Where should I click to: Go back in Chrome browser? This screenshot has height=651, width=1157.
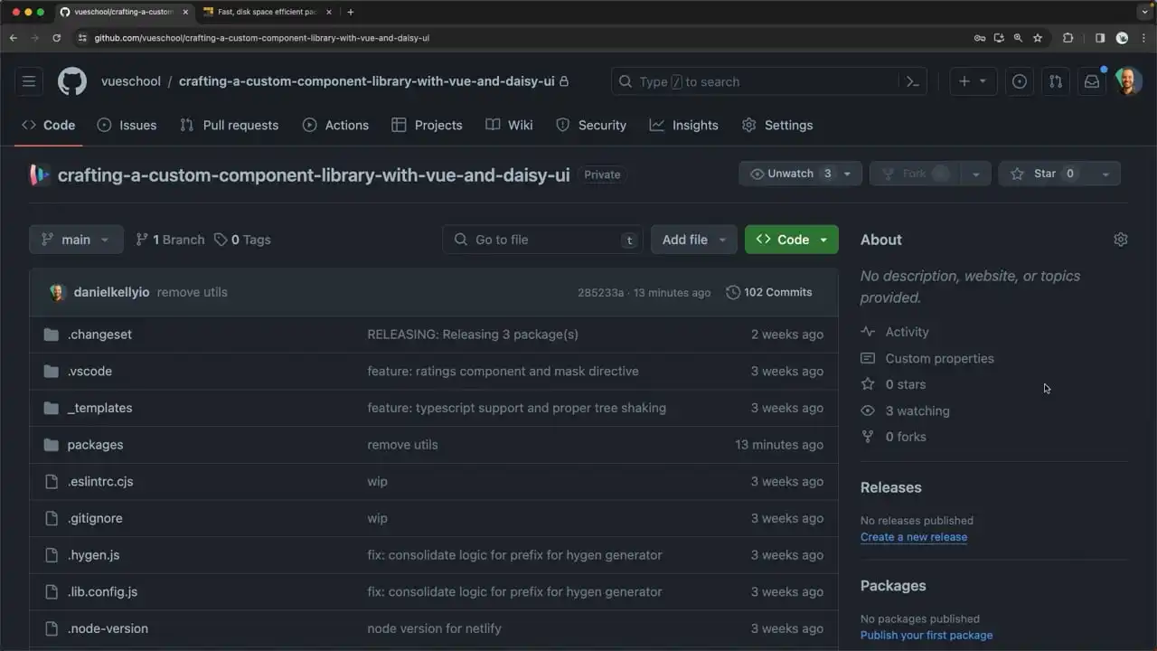13,38
